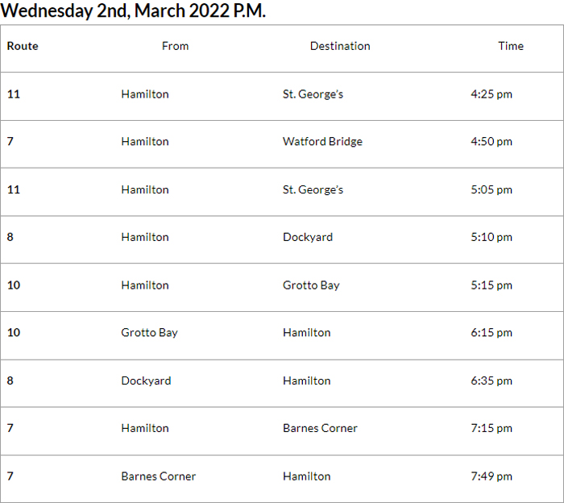This screenshot has width=564, height=503.
Task: Select the 5:15 pm time cell
Action: 491,285
